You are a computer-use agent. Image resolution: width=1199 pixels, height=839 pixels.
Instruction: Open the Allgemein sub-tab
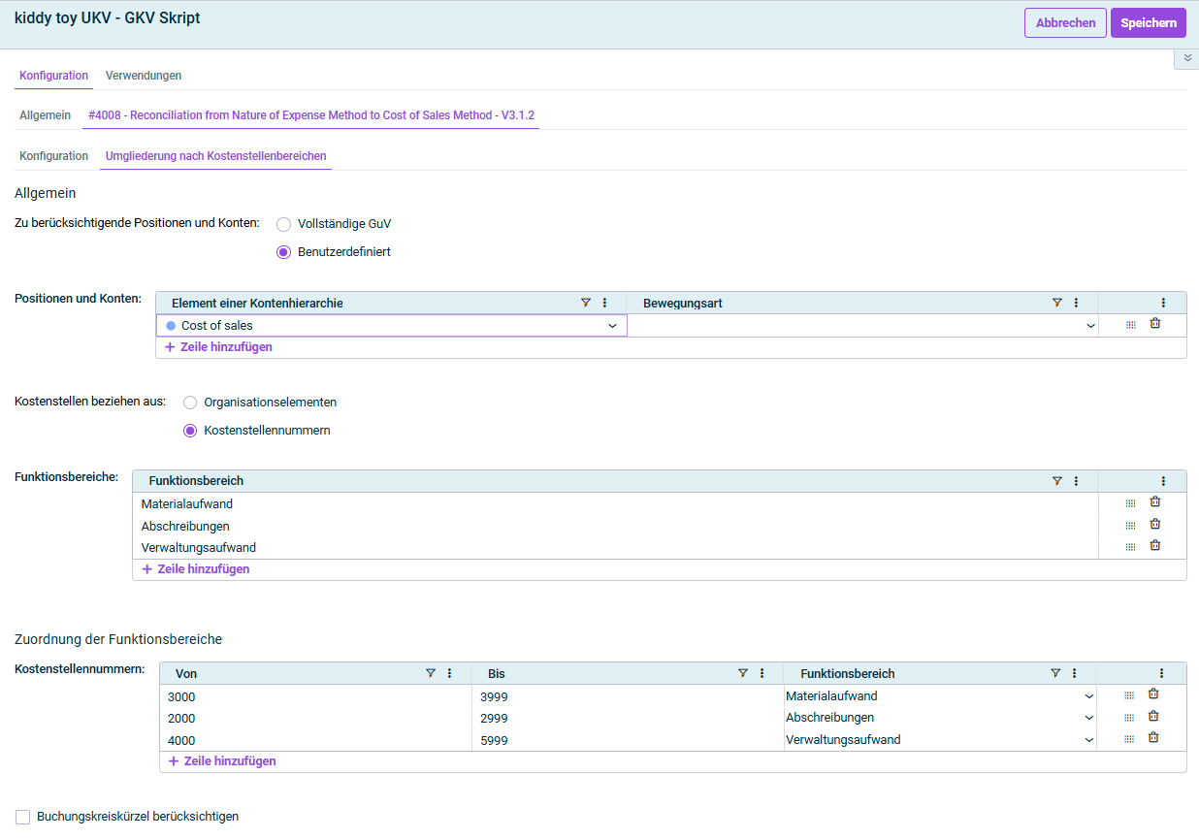(x=46, y=115)
